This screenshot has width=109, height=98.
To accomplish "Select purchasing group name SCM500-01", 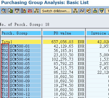I will point(20,46).
